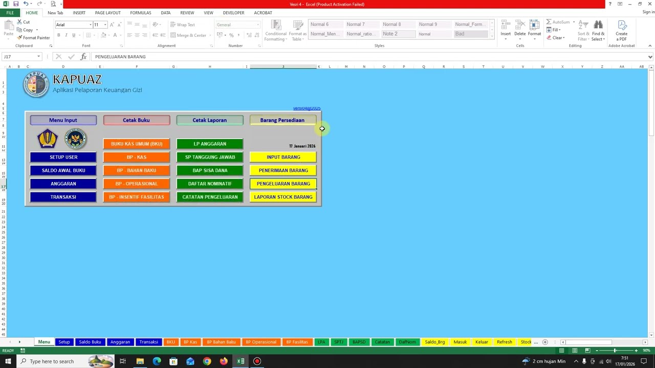This screenshot has height=368, width=655.
Task: Open the General number format dropdown
Action: point(258,25)
